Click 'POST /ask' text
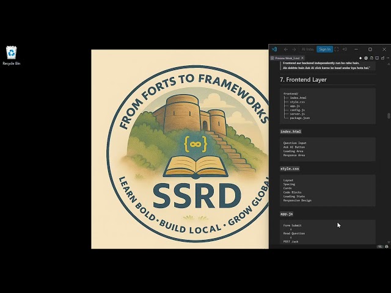This screenshot has width=391, height=293. click(291, 242)
